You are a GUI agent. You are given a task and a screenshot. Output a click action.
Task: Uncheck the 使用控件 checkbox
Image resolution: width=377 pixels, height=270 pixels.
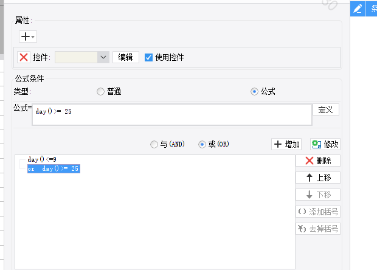pos(148,57)
